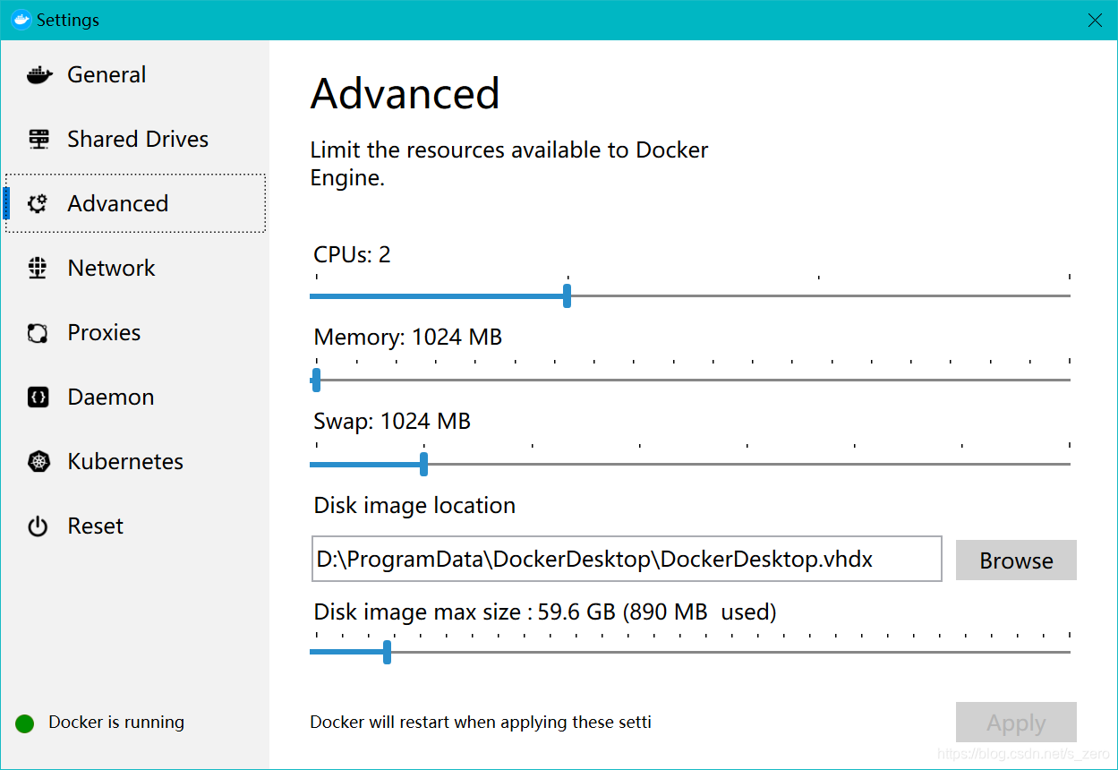Viewport: 1118px width, 770px height.
Task: Click the 'Disk image location' label
Action: pyautogui.click(x=414, y=506)
